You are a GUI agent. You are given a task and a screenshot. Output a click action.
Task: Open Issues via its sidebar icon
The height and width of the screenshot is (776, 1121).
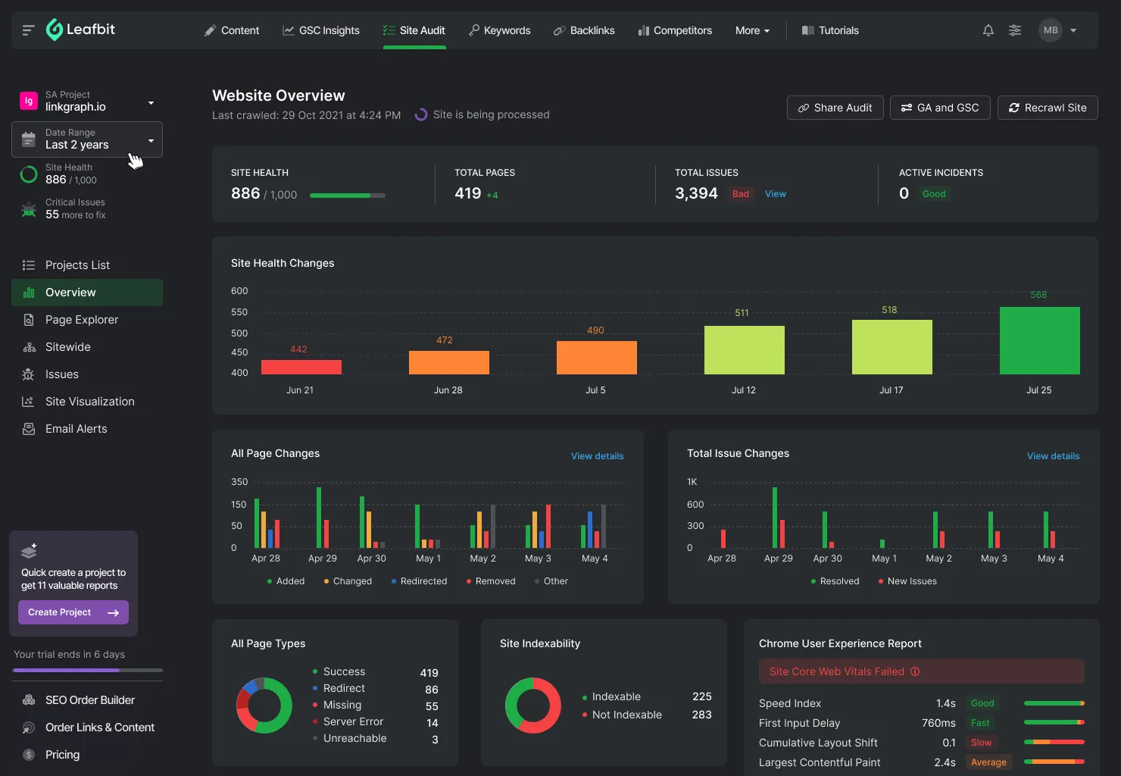[x=28, y=374]
